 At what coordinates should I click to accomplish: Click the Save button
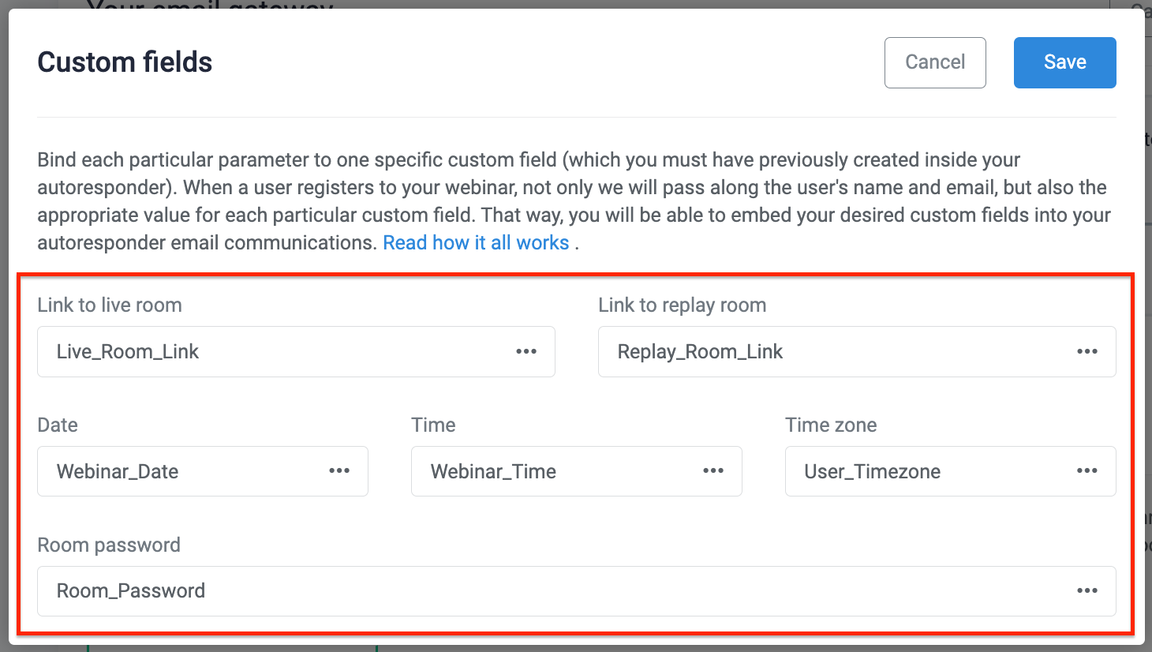pyautogui.click(x=1064, y=62)
